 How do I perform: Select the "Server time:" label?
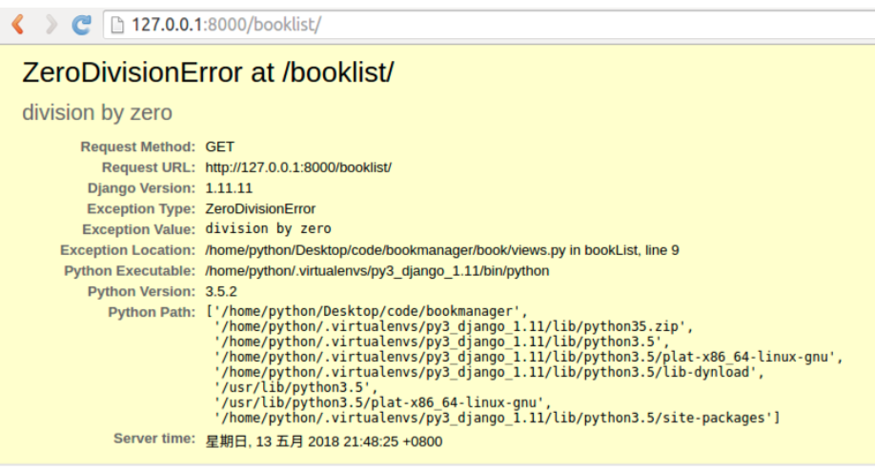pos(154,439)
